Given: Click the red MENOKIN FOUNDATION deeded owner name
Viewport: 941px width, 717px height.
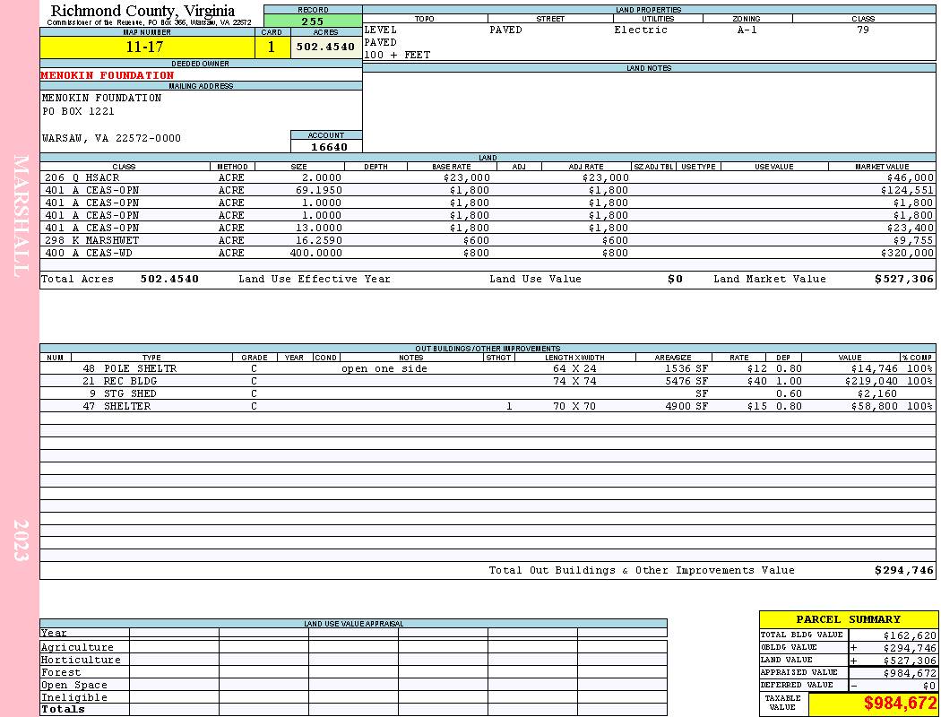Looking at the screenshot, I should click(x=108, y=75).
